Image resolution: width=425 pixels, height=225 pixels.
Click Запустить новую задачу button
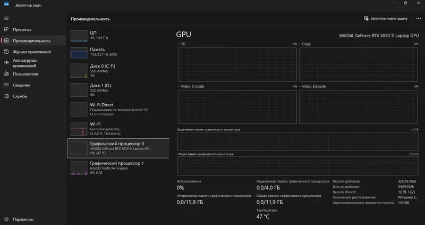coord(386,19)
